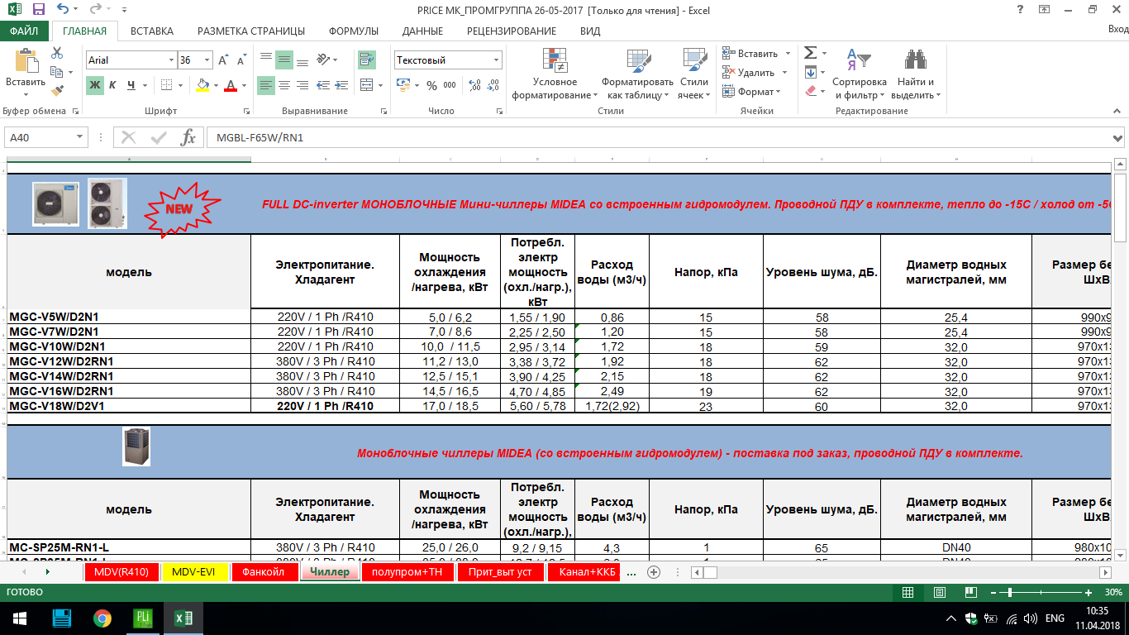This screenshot has width=1129, height=635.
Task: Toggle Wrap Text button
Action: click(x=366, y=60)
